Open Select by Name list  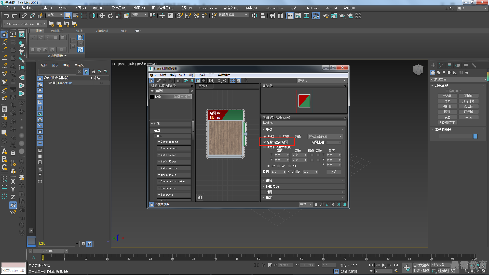(x=76, y=16)
